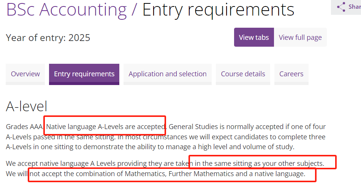Open the BSc Accounting breadcrumb link

pyautogui.click(x=66, y=9)
